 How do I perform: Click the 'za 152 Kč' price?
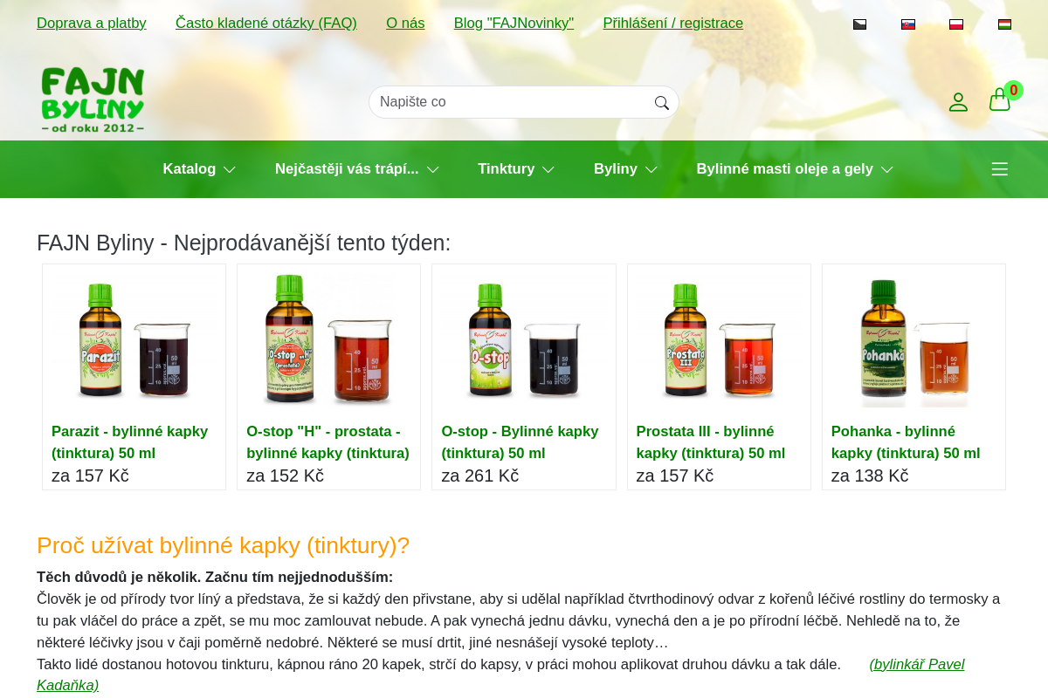[x=285, y=476]
